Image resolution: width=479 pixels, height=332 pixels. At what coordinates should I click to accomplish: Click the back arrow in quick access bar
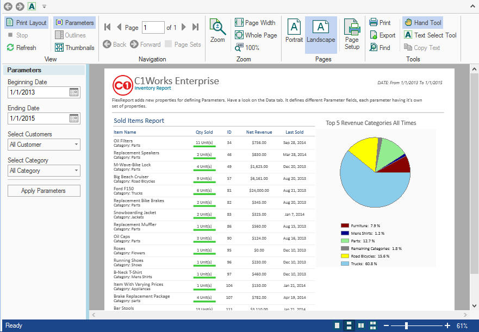point(8,7)
